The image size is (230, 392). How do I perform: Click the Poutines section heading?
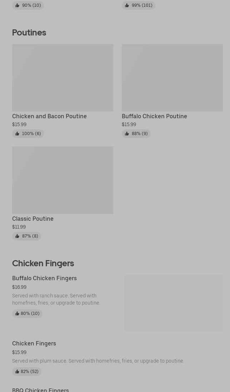(x=29, y=33)
